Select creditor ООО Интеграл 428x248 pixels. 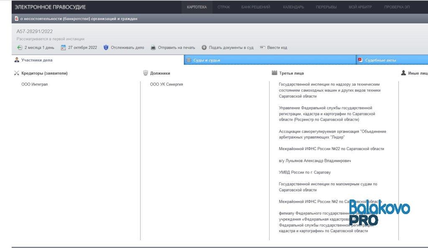pos(35,84)
